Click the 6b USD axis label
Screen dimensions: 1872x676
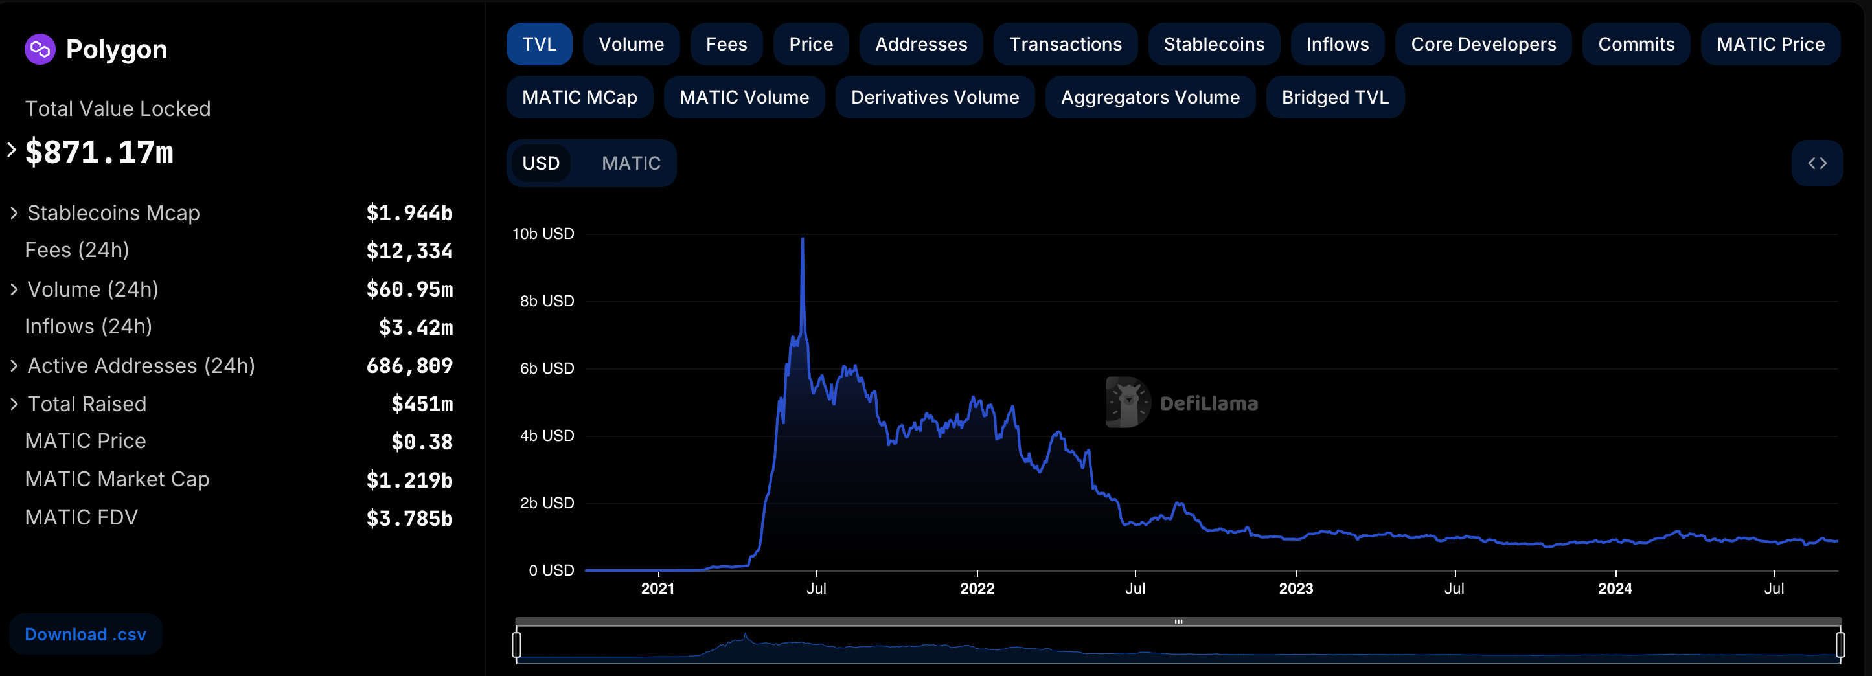click(x=547, y=368)
